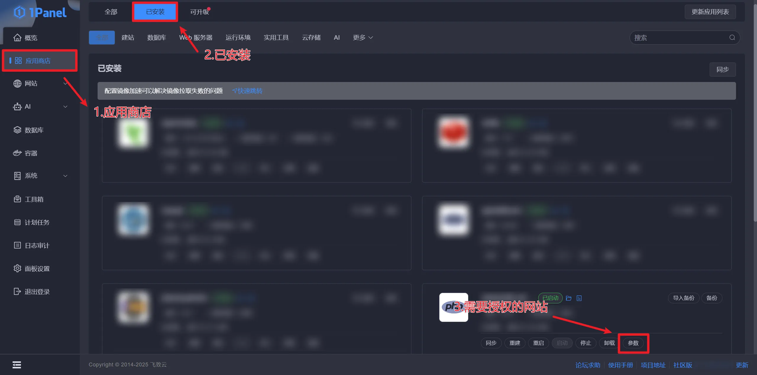The width and height of the screenshot is (757, 375).
Task: Switch to the 可升级 tab
Action: [x=199, y=12]
